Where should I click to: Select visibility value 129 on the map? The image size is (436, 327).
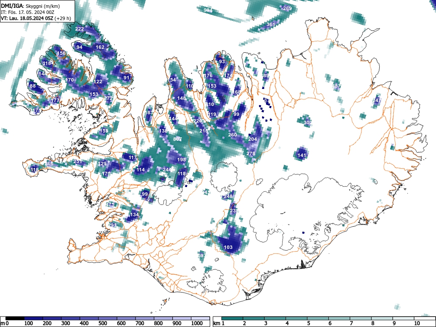pos(102,163)
